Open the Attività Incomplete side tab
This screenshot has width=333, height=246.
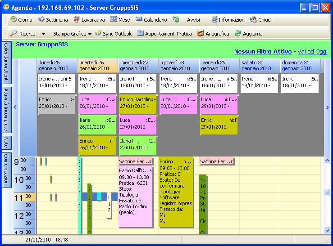[x=6, y=110]
